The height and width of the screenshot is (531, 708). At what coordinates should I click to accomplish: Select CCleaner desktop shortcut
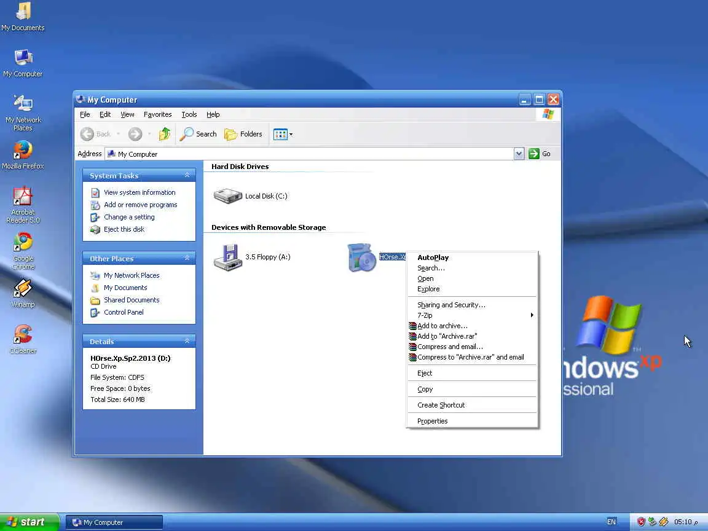click(x=23, y=339)
